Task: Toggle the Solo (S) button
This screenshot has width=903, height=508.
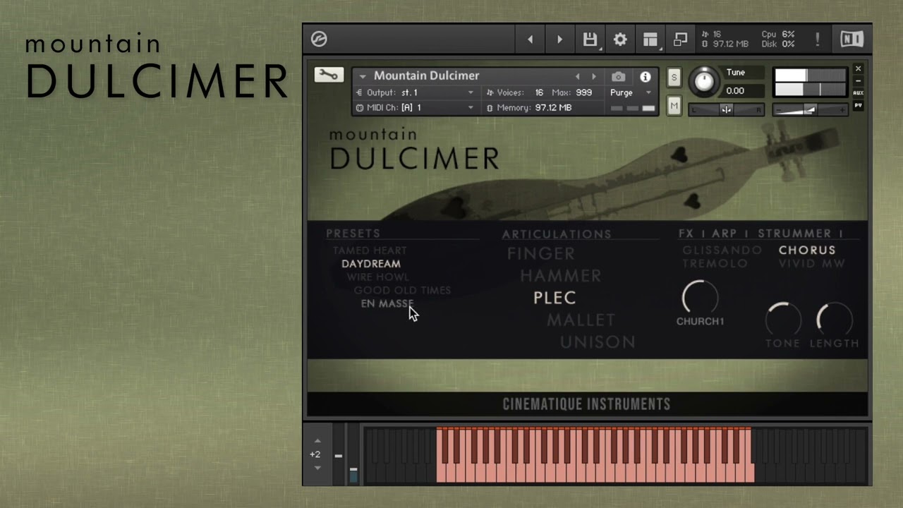Action: (674, 78)
